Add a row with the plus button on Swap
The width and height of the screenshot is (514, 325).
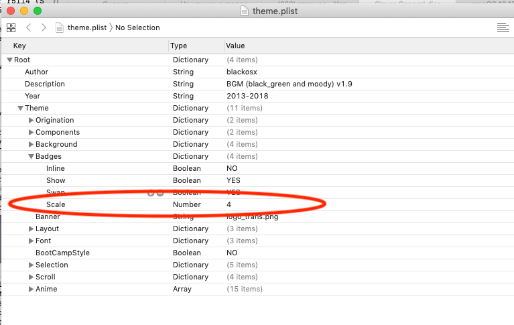pos(151,193)
